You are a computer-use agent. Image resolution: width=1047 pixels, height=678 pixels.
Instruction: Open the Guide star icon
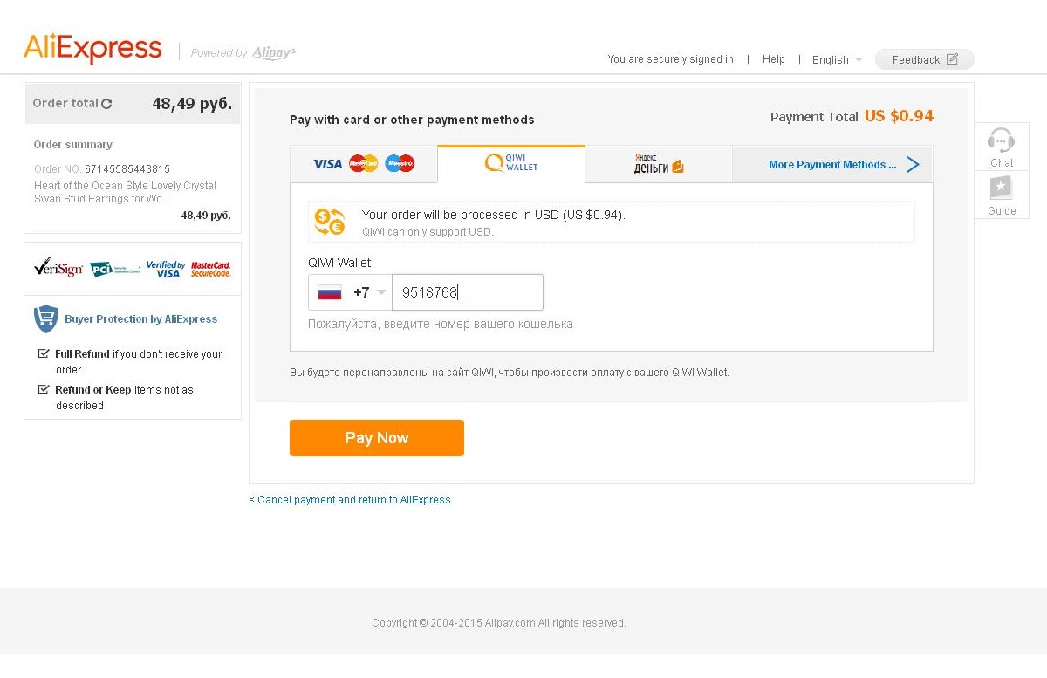(x=1001, y=188)
